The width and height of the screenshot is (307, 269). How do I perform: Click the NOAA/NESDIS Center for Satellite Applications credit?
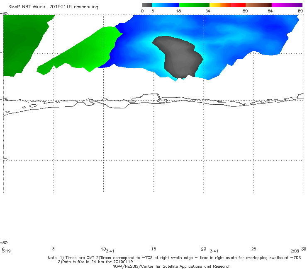click(x=171, y=266)
